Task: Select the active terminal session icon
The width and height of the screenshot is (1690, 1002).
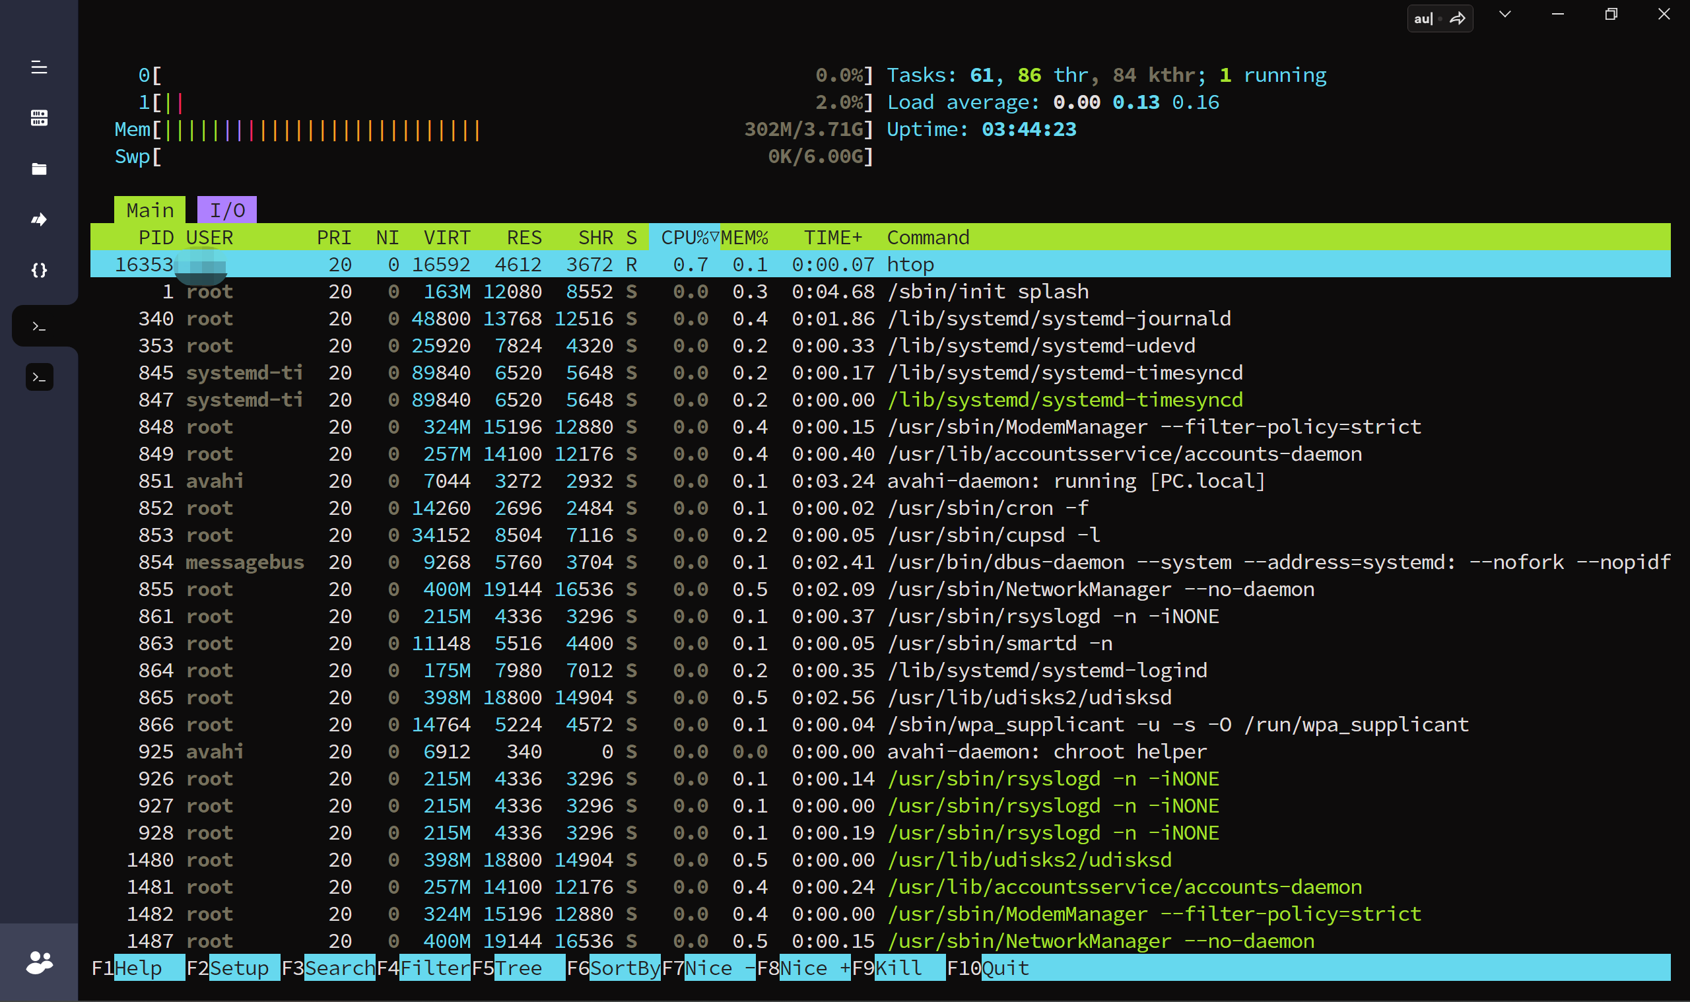Action: (x=39, y=326)
